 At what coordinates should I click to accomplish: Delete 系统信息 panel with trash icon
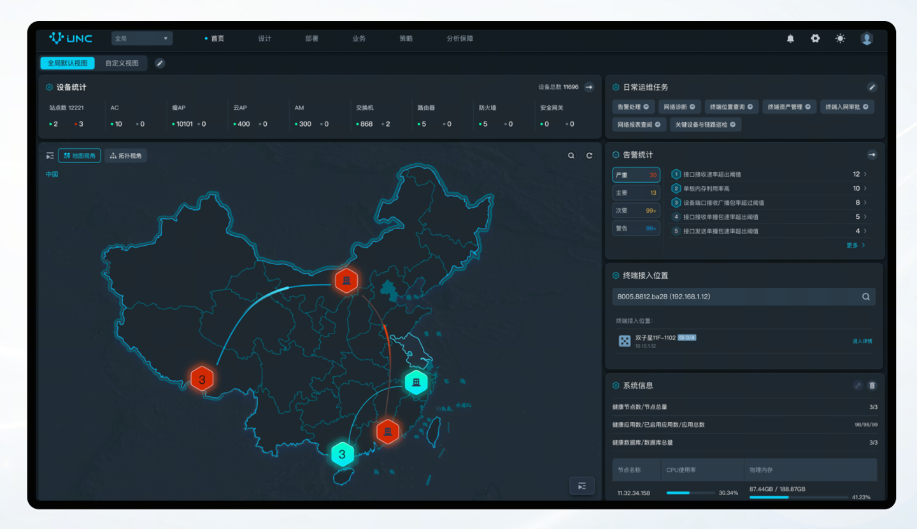pyautogui.click(x=872, y=385)
